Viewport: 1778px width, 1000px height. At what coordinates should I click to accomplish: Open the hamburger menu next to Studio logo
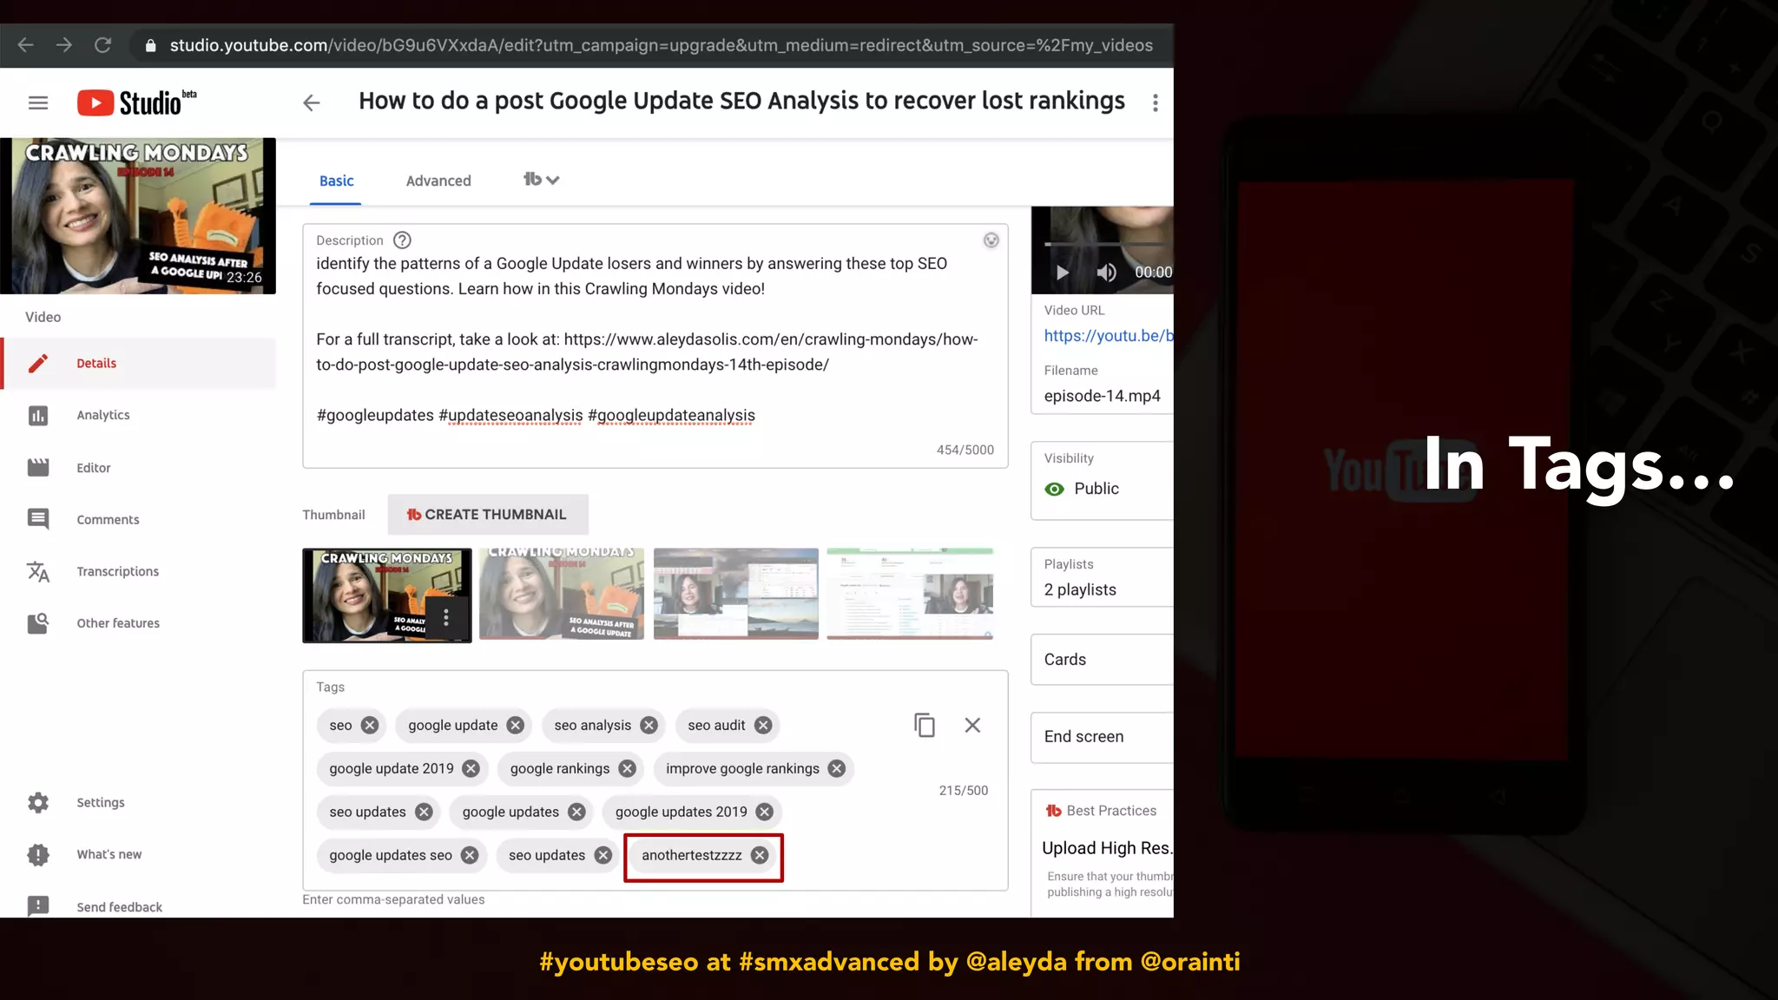click(38, 103)
